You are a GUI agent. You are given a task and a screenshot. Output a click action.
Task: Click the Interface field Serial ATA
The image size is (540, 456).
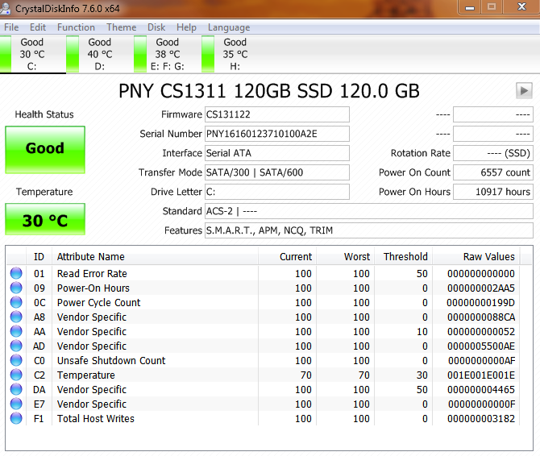[277, 153]
